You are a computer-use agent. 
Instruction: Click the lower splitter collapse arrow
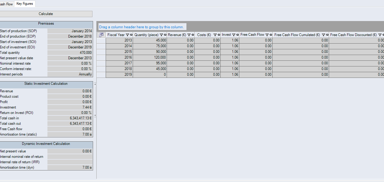(95, 115)
